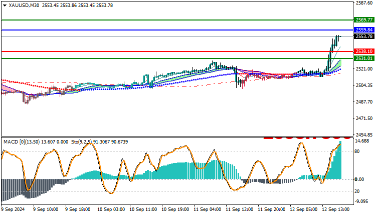This screenshot has width=376, height=215.
Task: Select the 20 stochastic level label
Action: (x=357, y=191)
